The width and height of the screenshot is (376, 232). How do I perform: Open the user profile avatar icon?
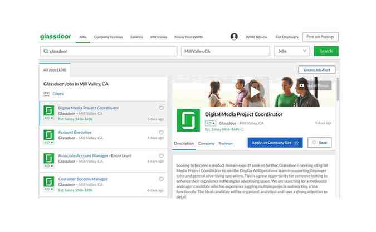click(234, 37)
